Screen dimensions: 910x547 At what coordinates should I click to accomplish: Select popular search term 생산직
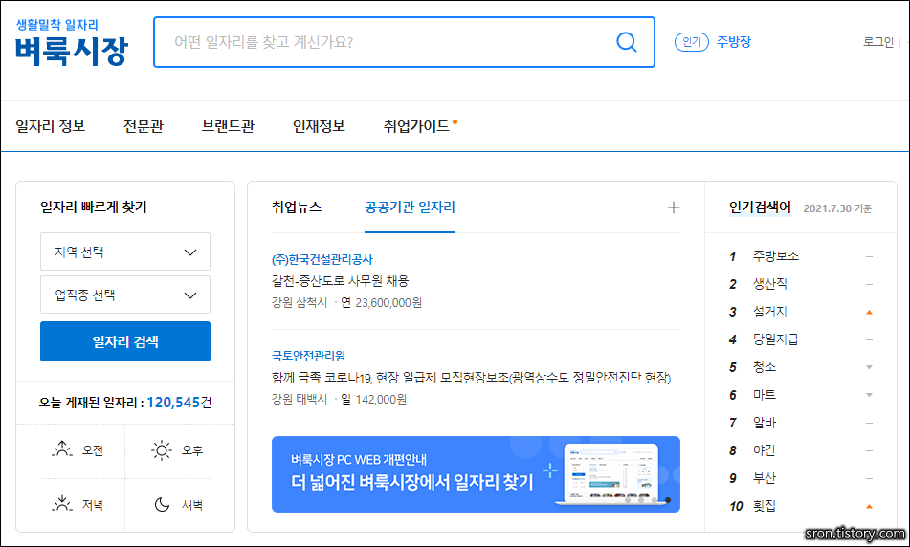click(769, 284)
